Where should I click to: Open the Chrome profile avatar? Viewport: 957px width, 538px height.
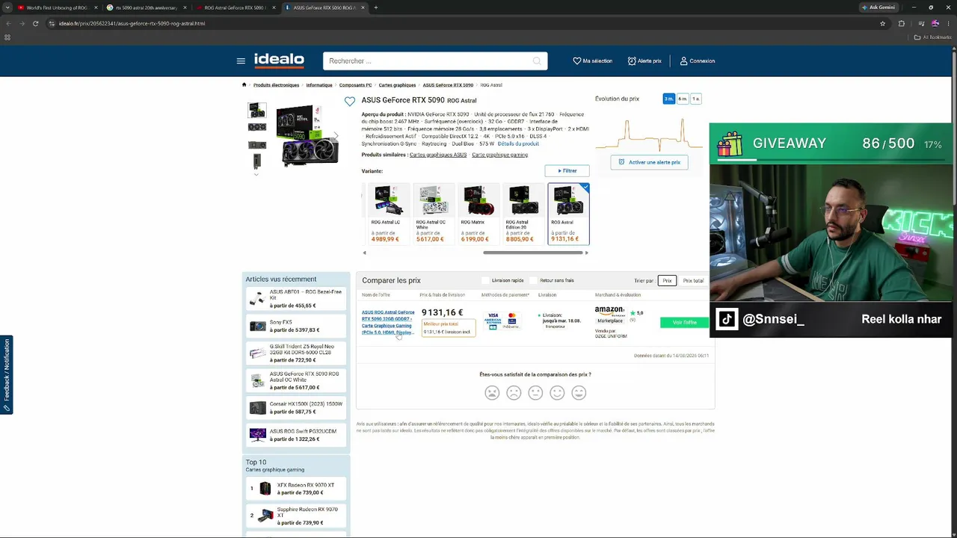(x=935, y=23)
